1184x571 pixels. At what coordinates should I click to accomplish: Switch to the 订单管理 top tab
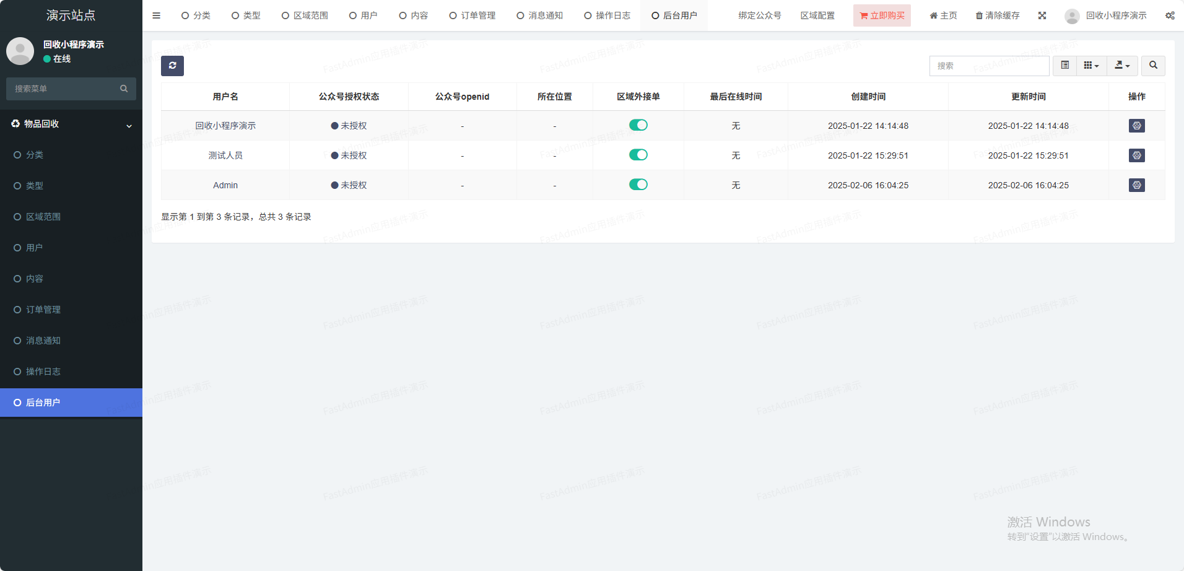pos(472,15)
